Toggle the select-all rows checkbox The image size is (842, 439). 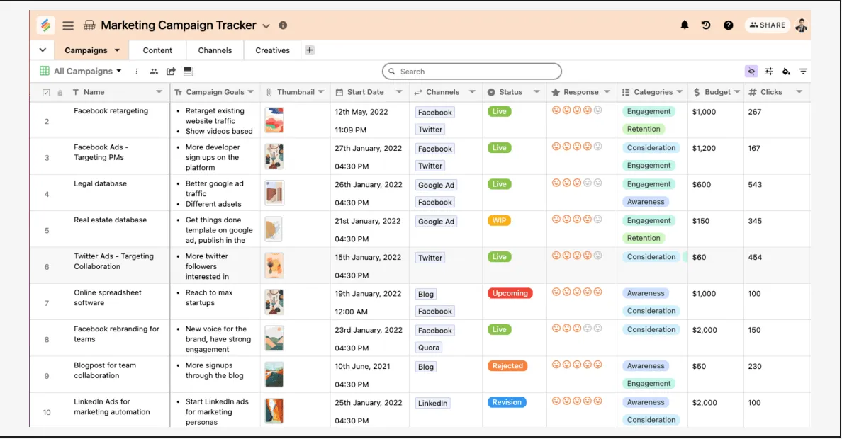[x=46, y=92]
